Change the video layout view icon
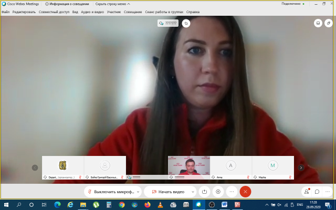Viewport: 336px width, 210px height. (x=318, y=23)
